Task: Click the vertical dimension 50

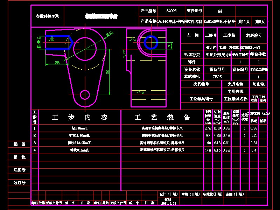Action: (107, 72)
